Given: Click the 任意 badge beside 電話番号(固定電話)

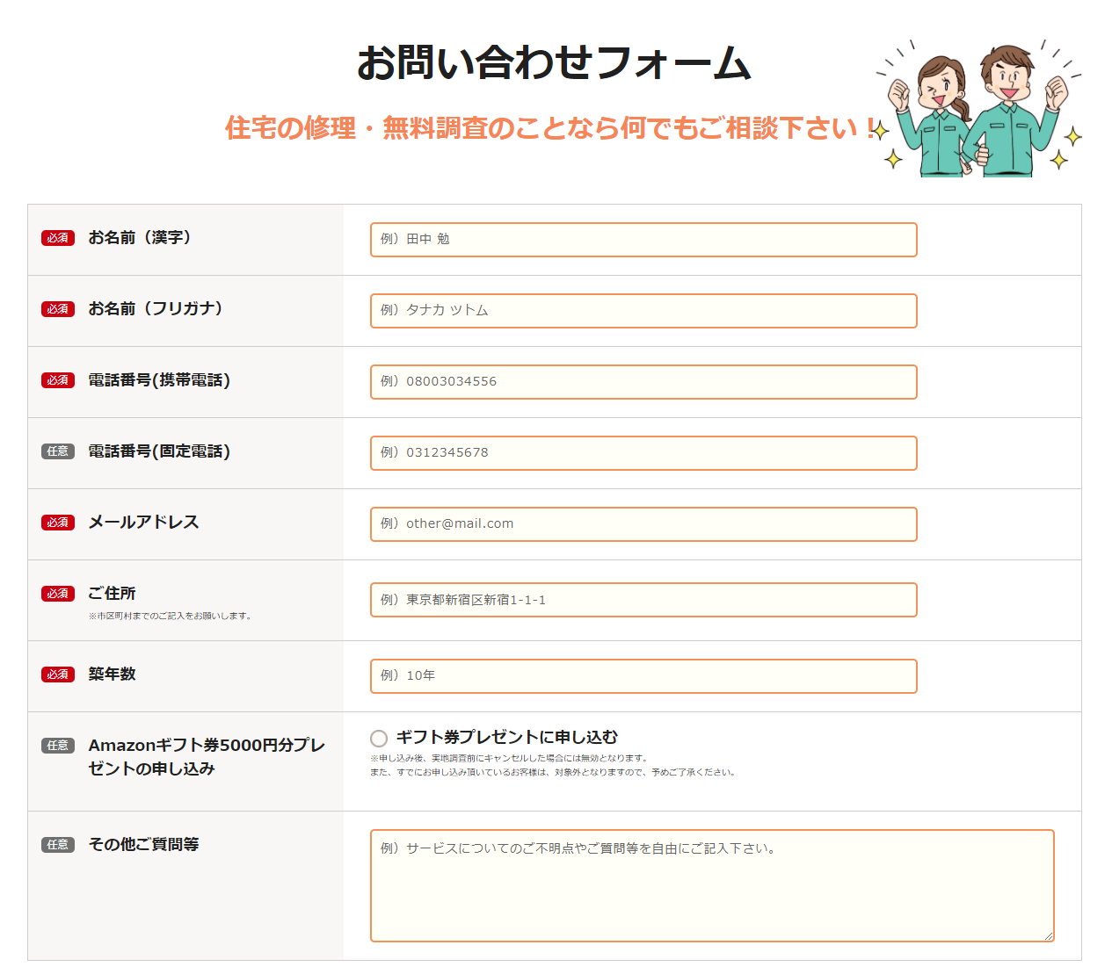Looking at the screenshot, I should (x=58, y=451).
